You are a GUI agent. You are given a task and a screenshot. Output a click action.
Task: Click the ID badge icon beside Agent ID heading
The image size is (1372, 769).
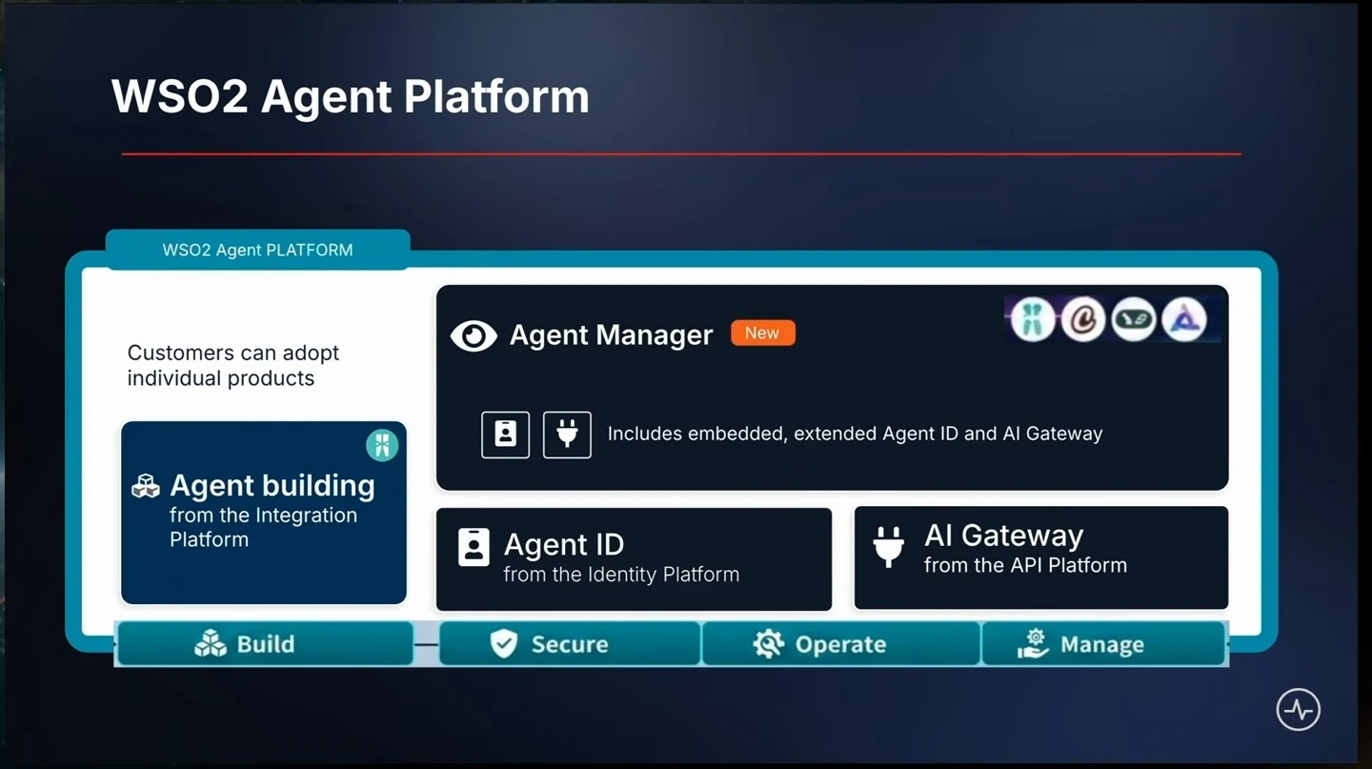tap(474, 548)
